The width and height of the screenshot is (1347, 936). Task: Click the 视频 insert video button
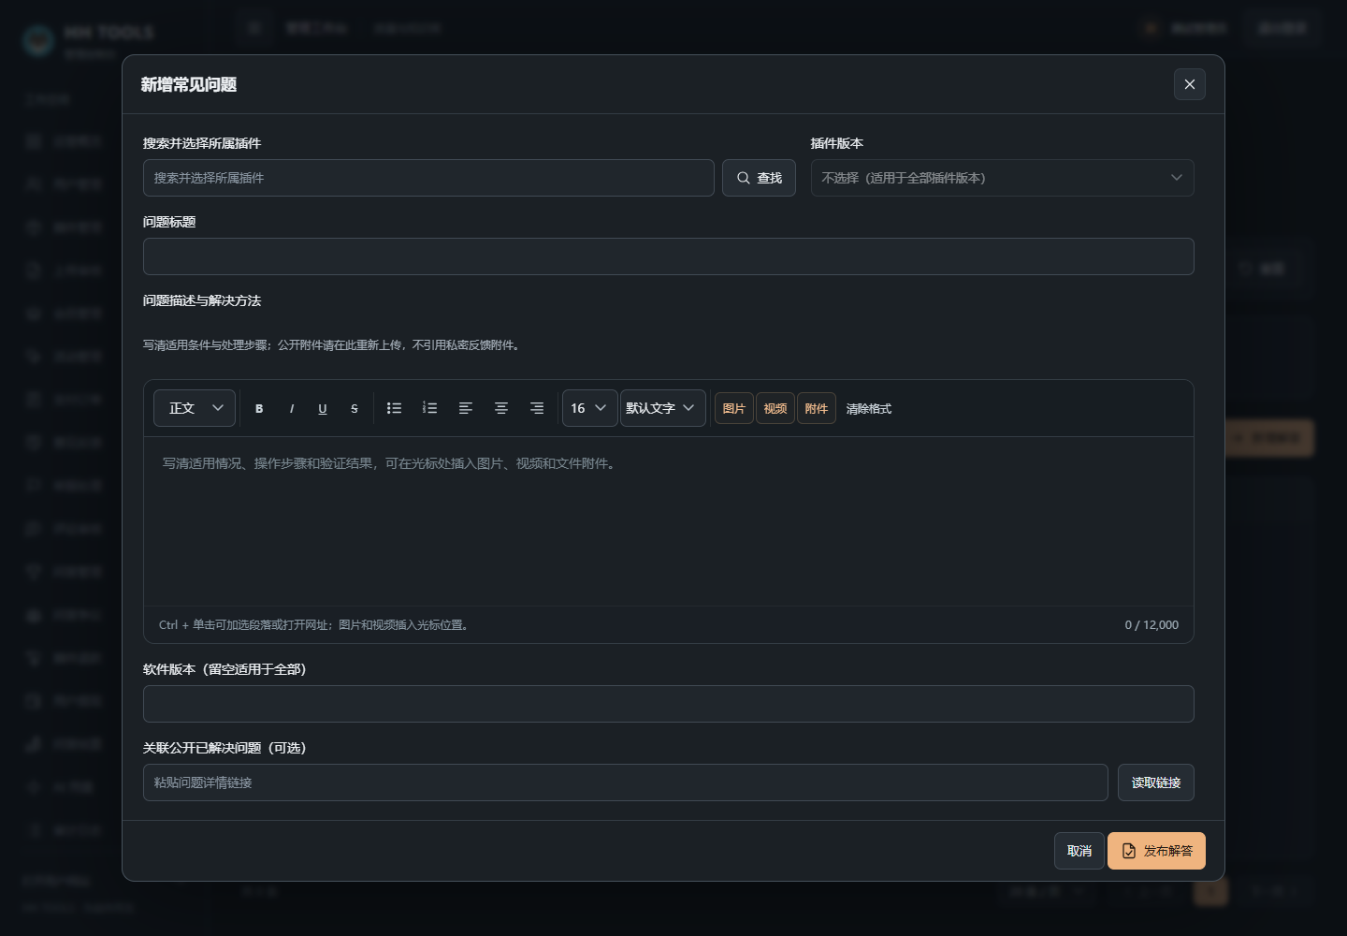[775, 408]
